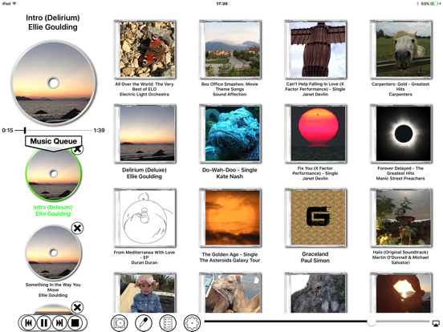Open the album with the camel cover
The height and width of the screenshot is (332, 443).
coord(230,293)
